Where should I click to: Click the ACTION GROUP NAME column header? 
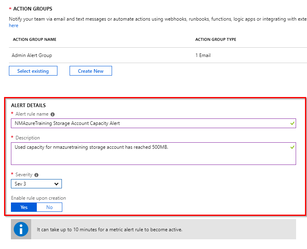(x=34, y=40)
